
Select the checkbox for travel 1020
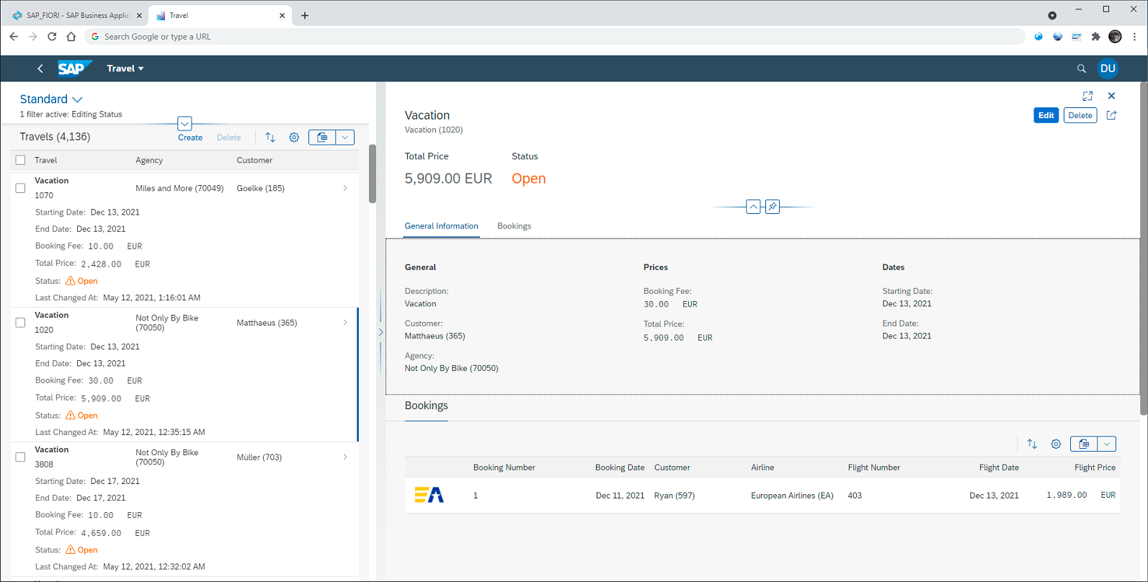(20, 323)
